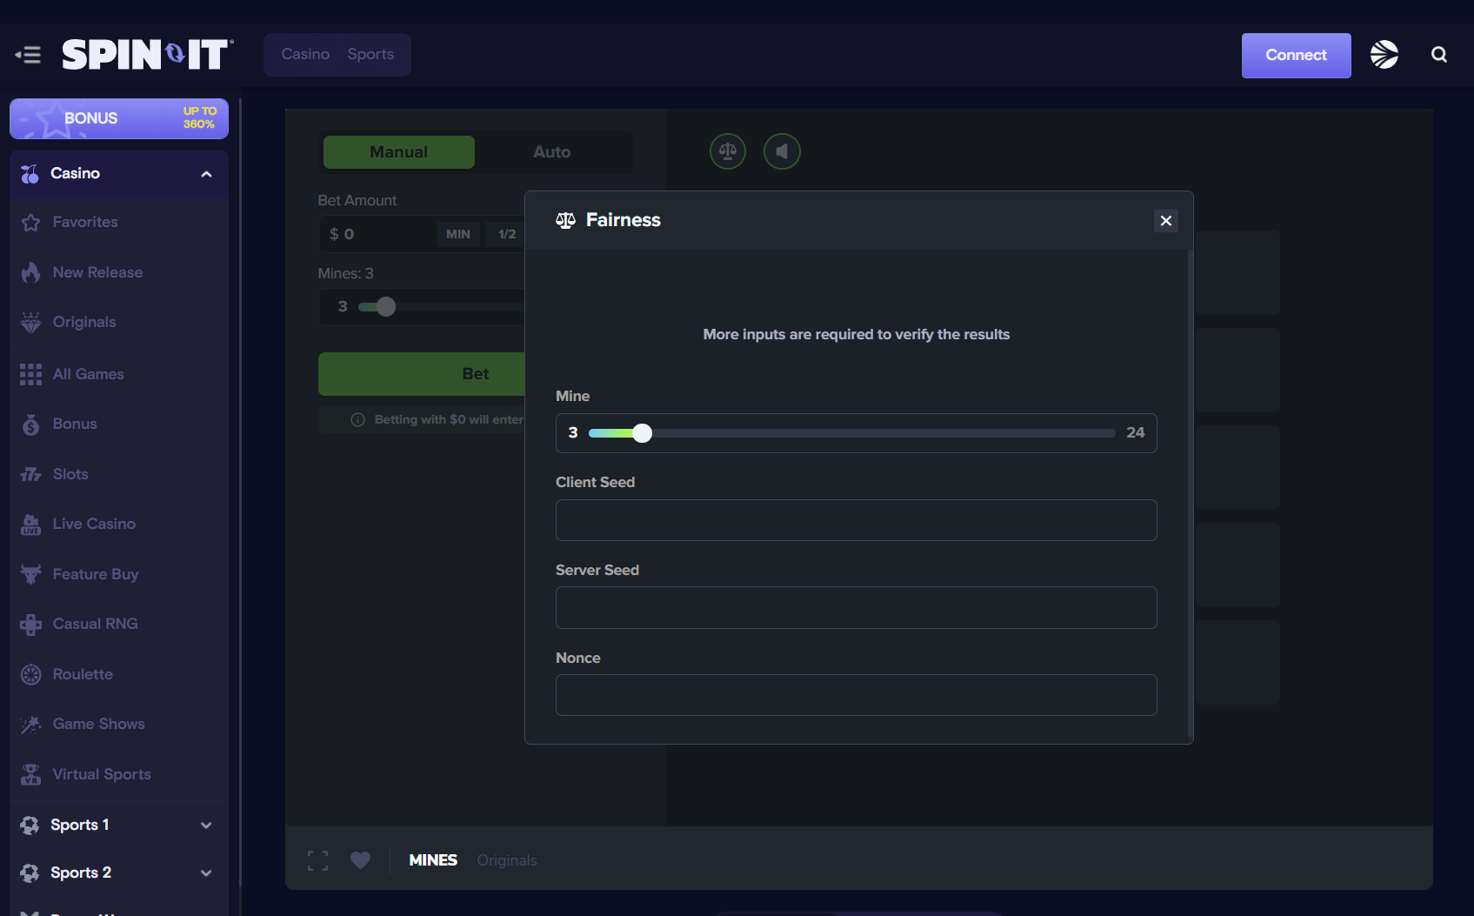Enter fullscreen mode for the game
This screenshot has width=1474, height=916.
(x=318, y=860)
